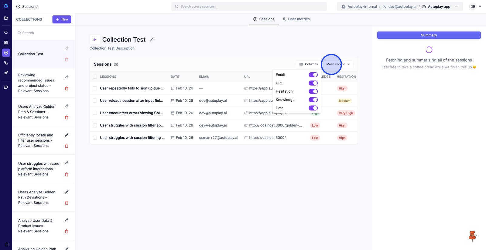This screenshot has width=486, height=250.
Task: Click the New collection button
Action: (62, 19)
